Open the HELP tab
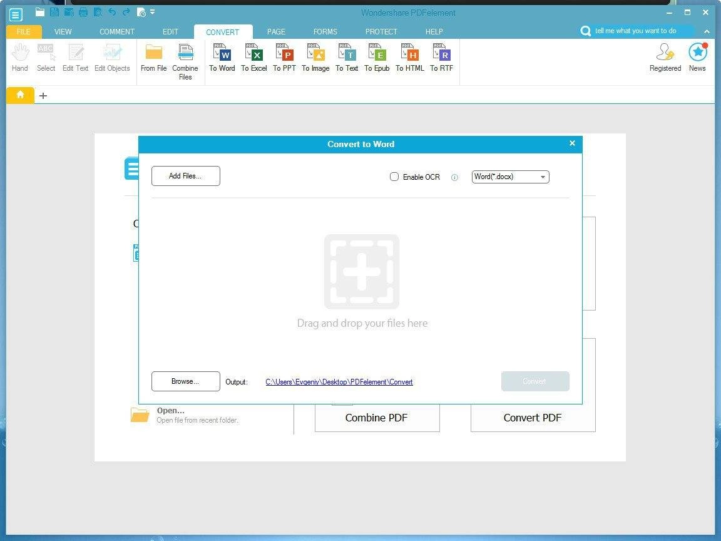The width and height of the screenshot is (721, 541). click(434, 32)
